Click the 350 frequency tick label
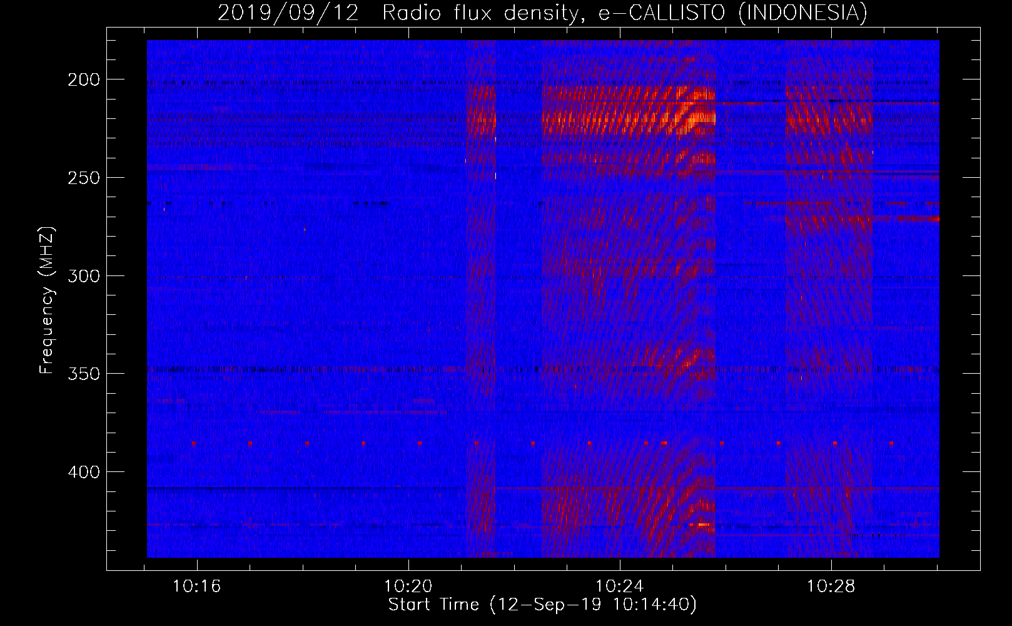This screenshot has width=1012, height=626. click(84, 374)
